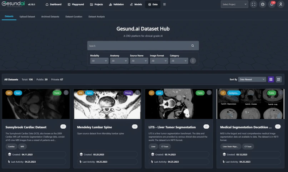This screenshot has height=172, width=288.
Task: Open Mendeley lumbar spine thumbnail image
Action: point(107,104)
